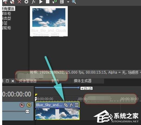Viewport: 141px width, 125px height.
Task: Open Event Pan/Crop on the clip
Action: tap(66, 105)
